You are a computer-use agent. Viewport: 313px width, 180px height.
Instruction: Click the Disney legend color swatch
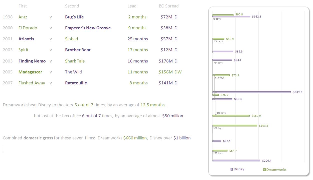click(232, 169)
